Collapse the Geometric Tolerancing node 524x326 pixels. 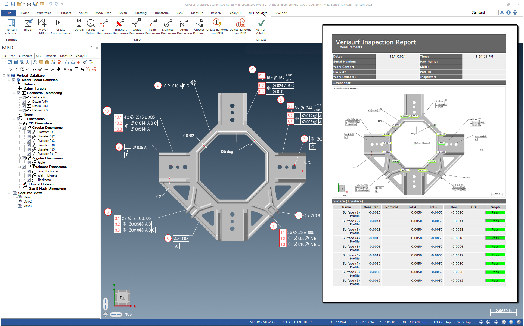pyautogui.click(x=14, y=93)
